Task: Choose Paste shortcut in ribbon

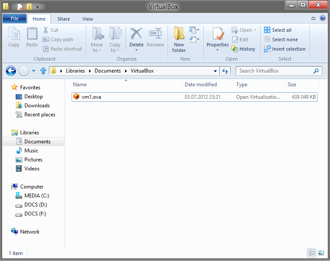Action: click(63, 49)
